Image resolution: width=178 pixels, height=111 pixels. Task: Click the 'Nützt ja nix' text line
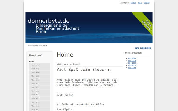(x=65, y=95)
